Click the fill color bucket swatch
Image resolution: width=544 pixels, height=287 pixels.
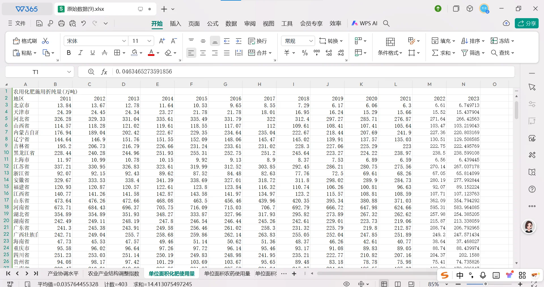(x=134, y=53)
